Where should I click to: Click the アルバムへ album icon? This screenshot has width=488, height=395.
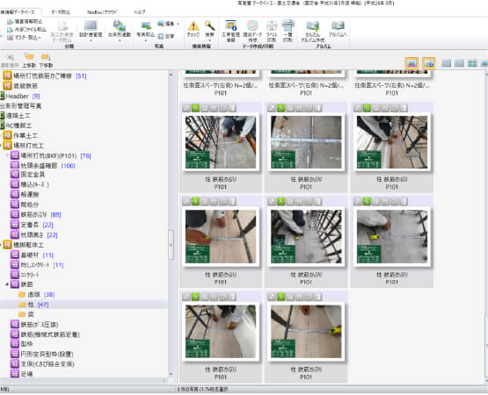[x=338, y=29]
